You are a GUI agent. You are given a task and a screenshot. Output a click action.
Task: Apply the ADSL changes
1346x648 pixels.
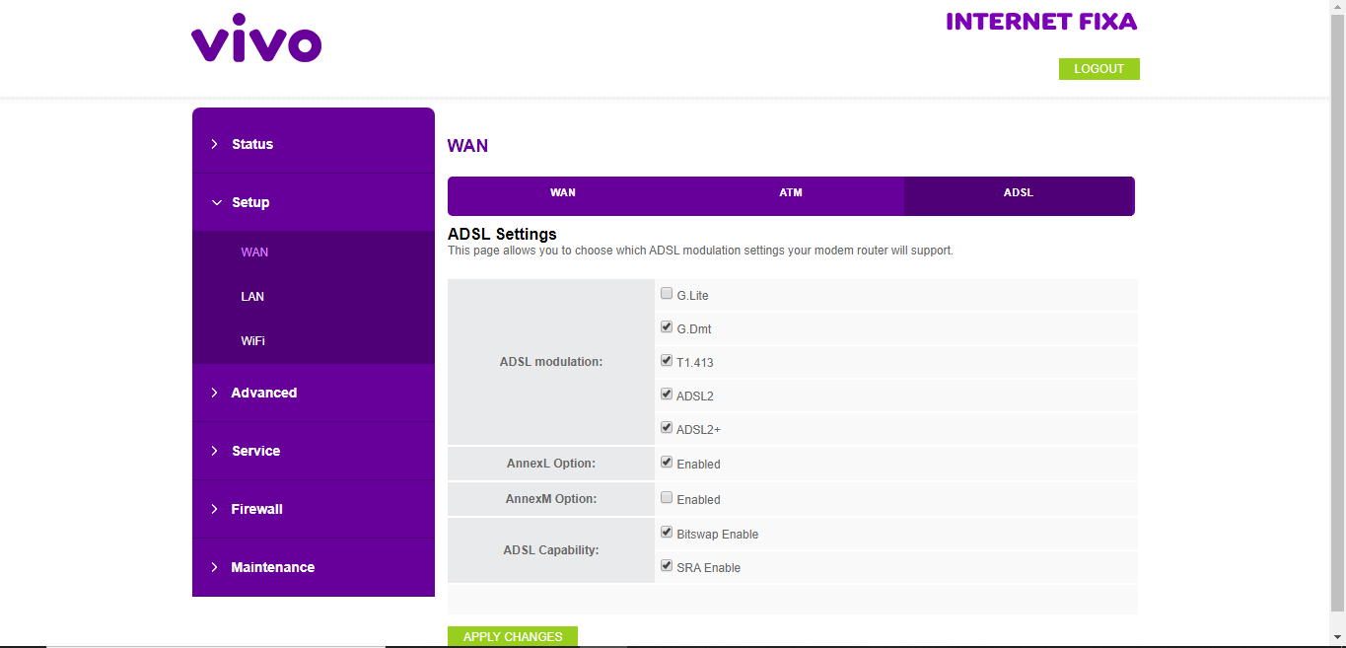pyautogui.click(x=513, y=636)
